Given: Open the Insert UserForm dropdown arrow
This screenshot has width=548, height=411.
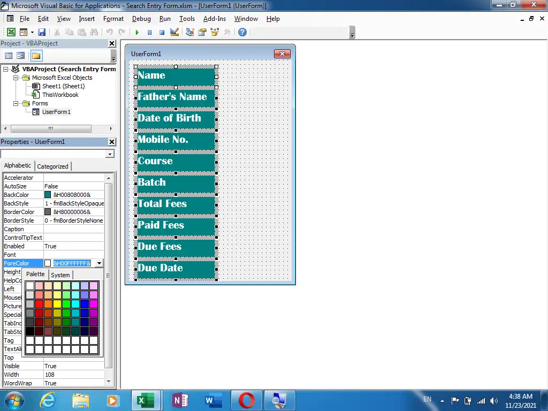Looking at the screenshot, I should pos(32,32).
